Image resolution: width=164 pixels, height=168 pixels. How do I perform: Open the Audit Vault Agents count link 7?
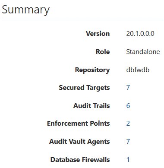point(128,141)
